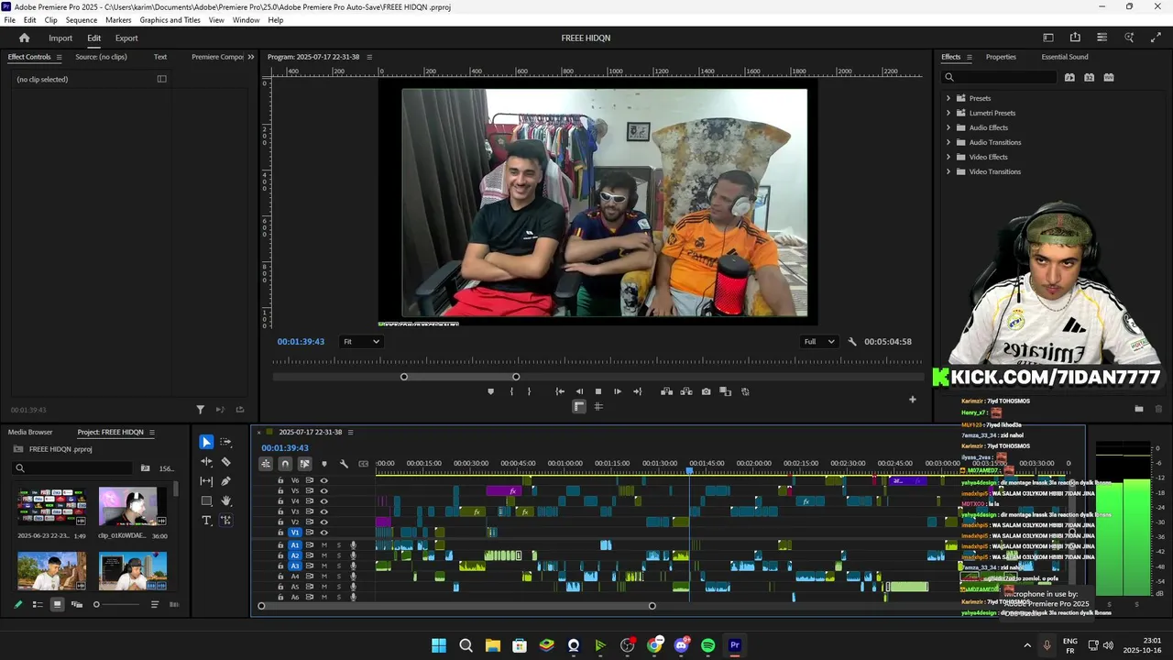Switch Project panel to list view
This screenshot has height=660, width=1173.
point(38,604)
